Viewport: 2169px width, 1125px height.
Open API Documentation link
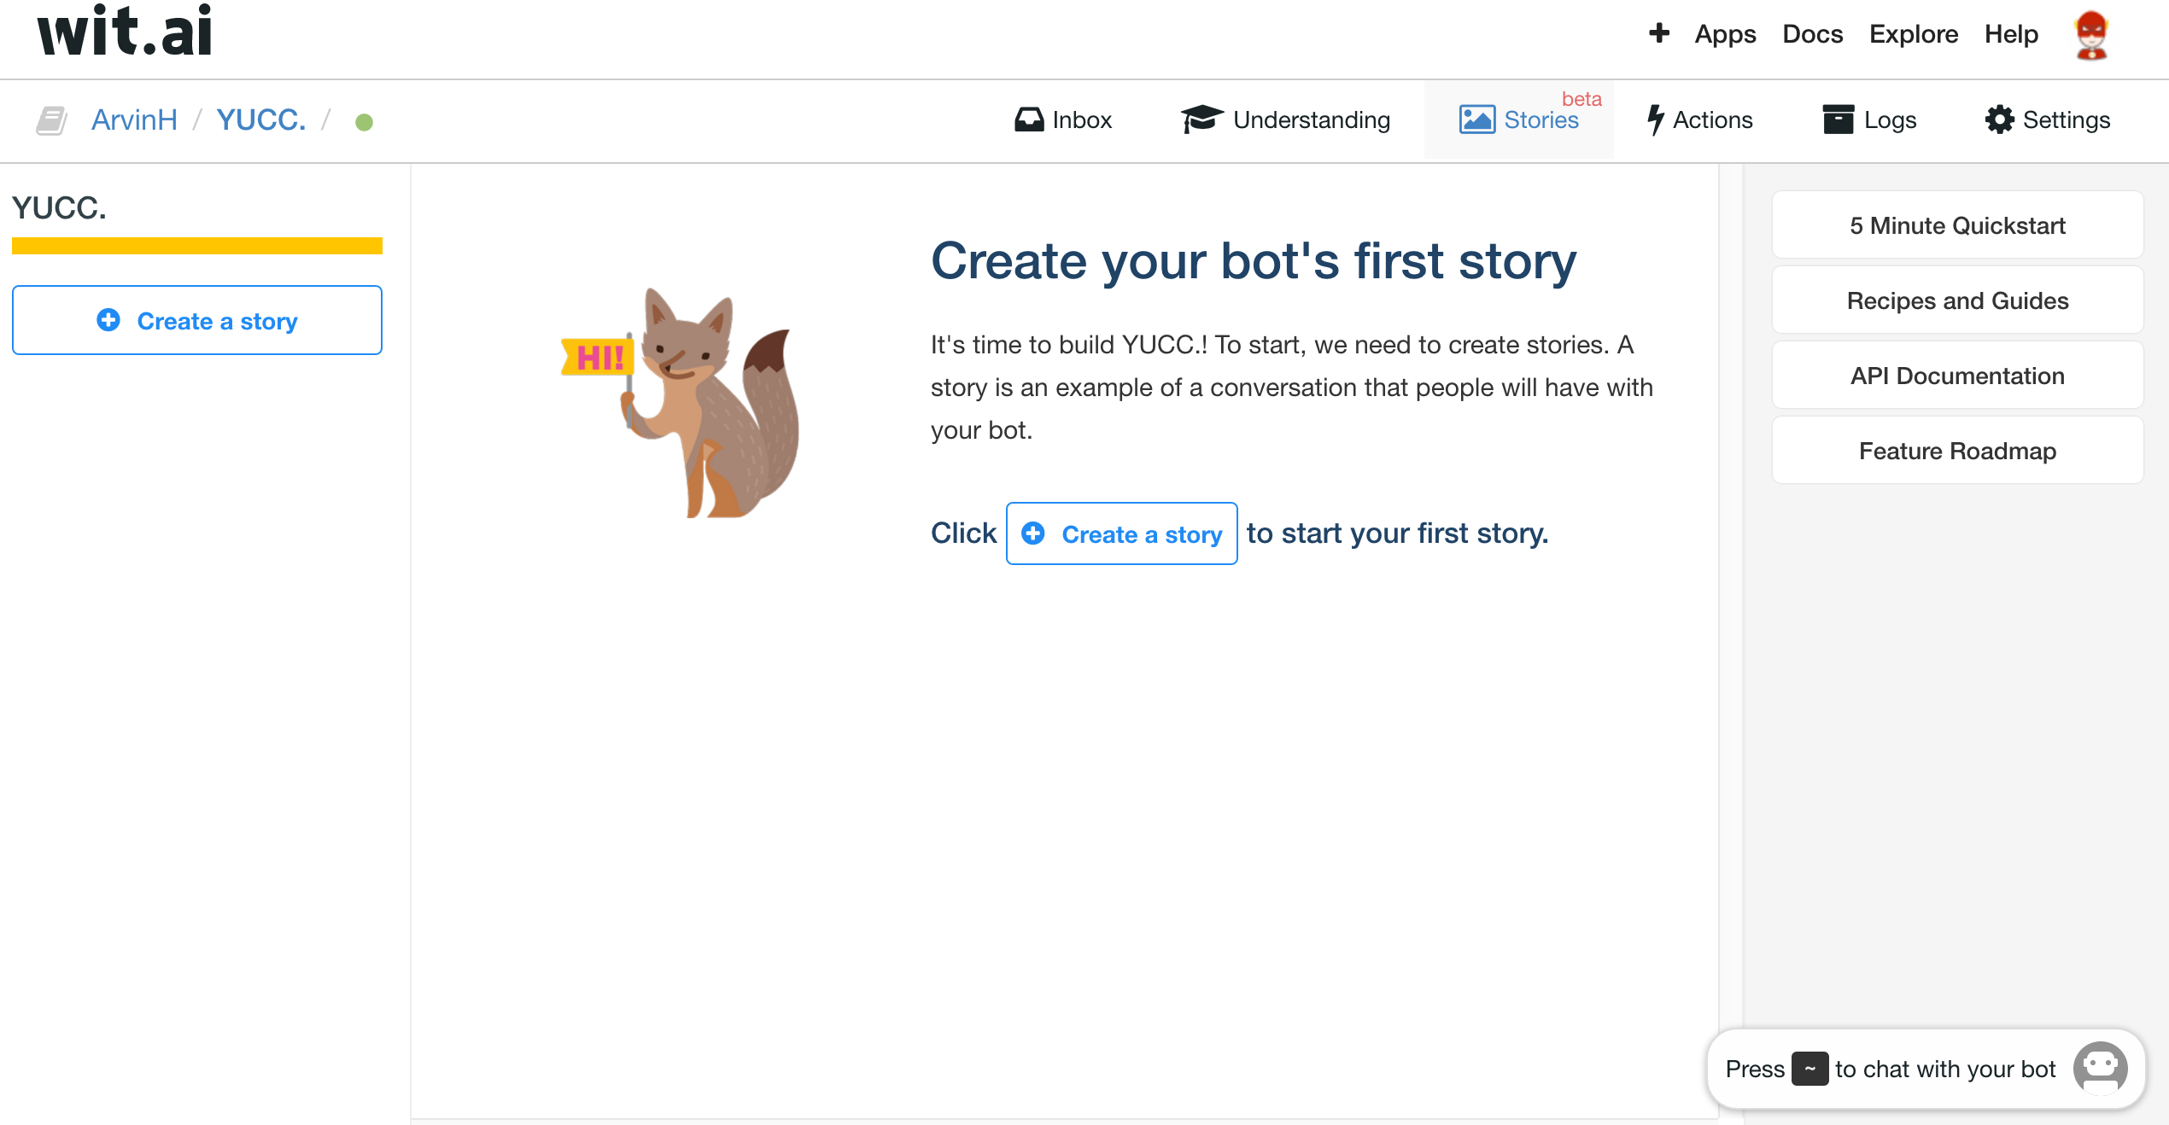click(1957, 376)
